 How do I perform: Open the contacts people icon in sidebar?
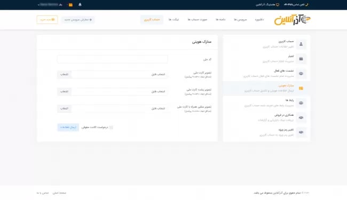[301, 103]
